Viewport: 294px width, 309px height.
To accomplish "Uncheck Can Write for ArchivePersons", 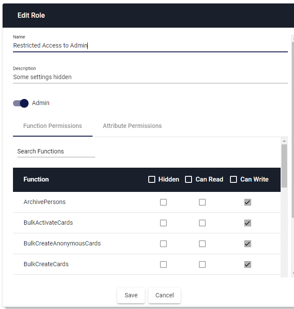I will click(248, 202).
